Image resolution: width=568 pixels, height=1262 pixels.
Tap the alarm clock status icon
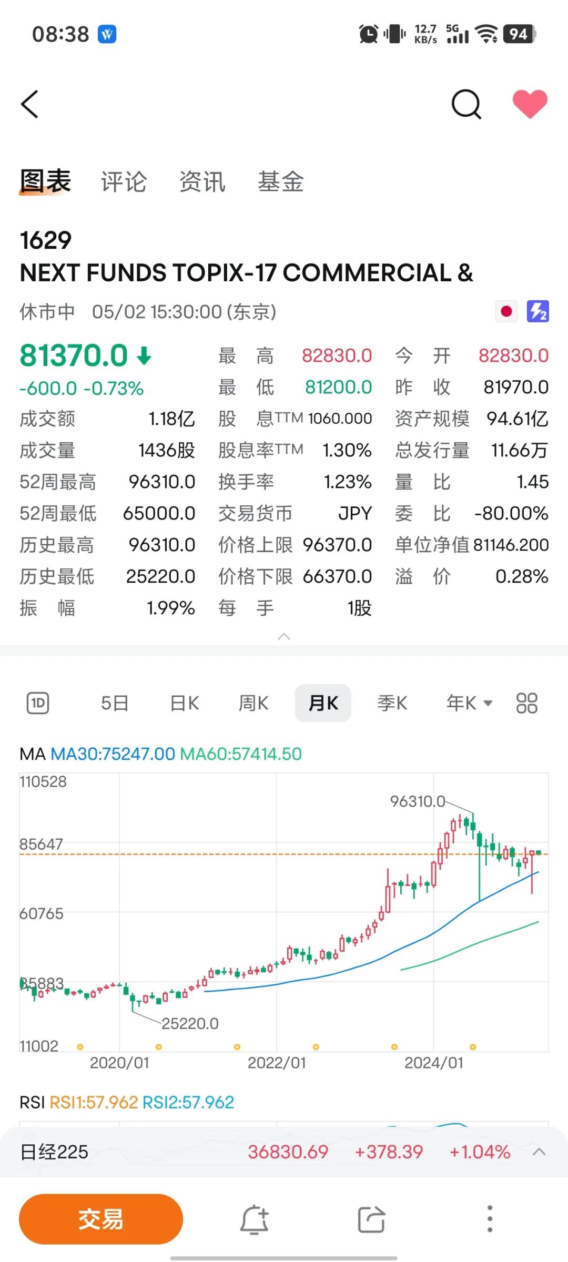(369, 34)
